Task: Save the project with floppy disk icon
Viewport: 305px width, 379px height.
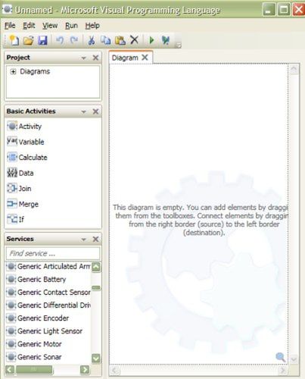Action: click(x=42, y=40)
